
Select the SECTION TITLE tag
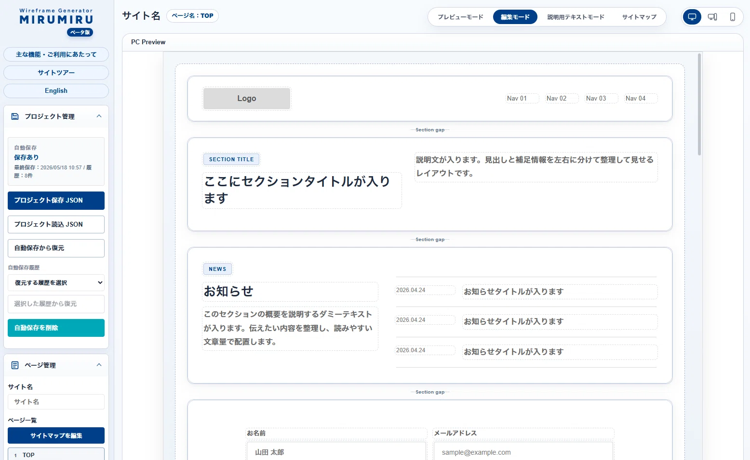[x=231, y=159]
